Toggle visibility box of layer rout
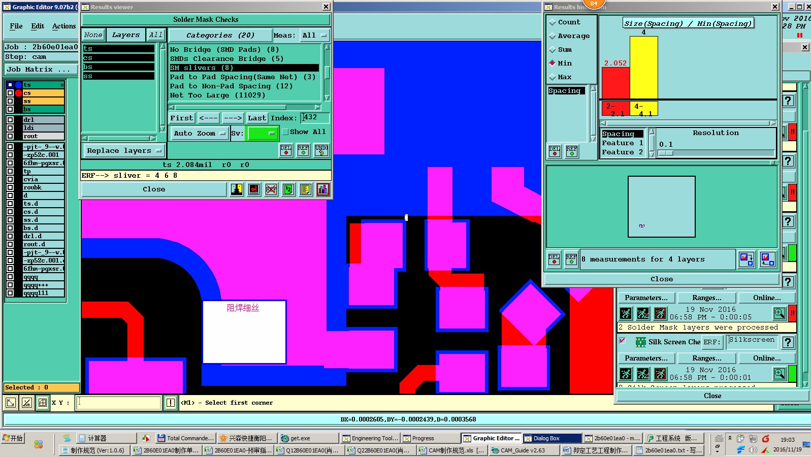The image size is (811, 457). click(x=10, y=136)
